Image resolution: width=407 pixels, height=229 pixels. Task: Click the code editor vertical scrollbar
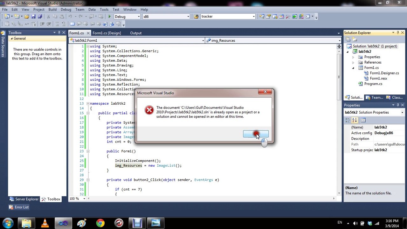[x=339, y=122]
